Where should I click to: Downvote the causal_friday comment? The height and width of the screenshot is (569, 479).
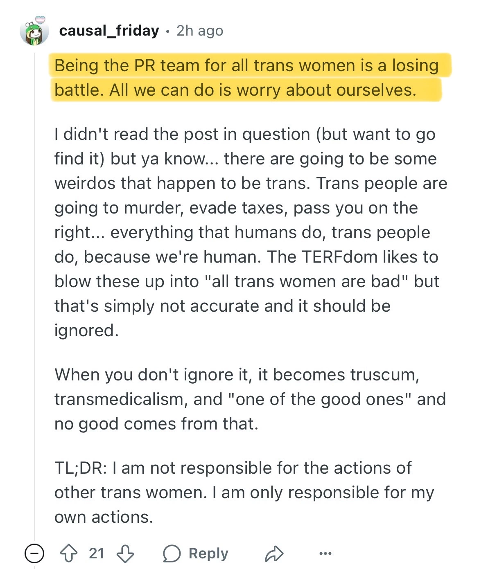tap(125, 553)
